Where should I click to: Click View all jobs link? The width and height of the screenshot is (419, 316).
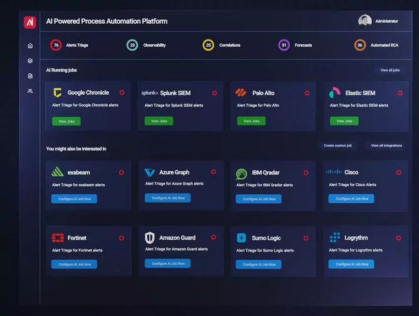pos(390,70)
